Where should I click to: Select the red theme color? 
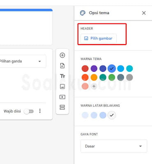pos(85,68)
